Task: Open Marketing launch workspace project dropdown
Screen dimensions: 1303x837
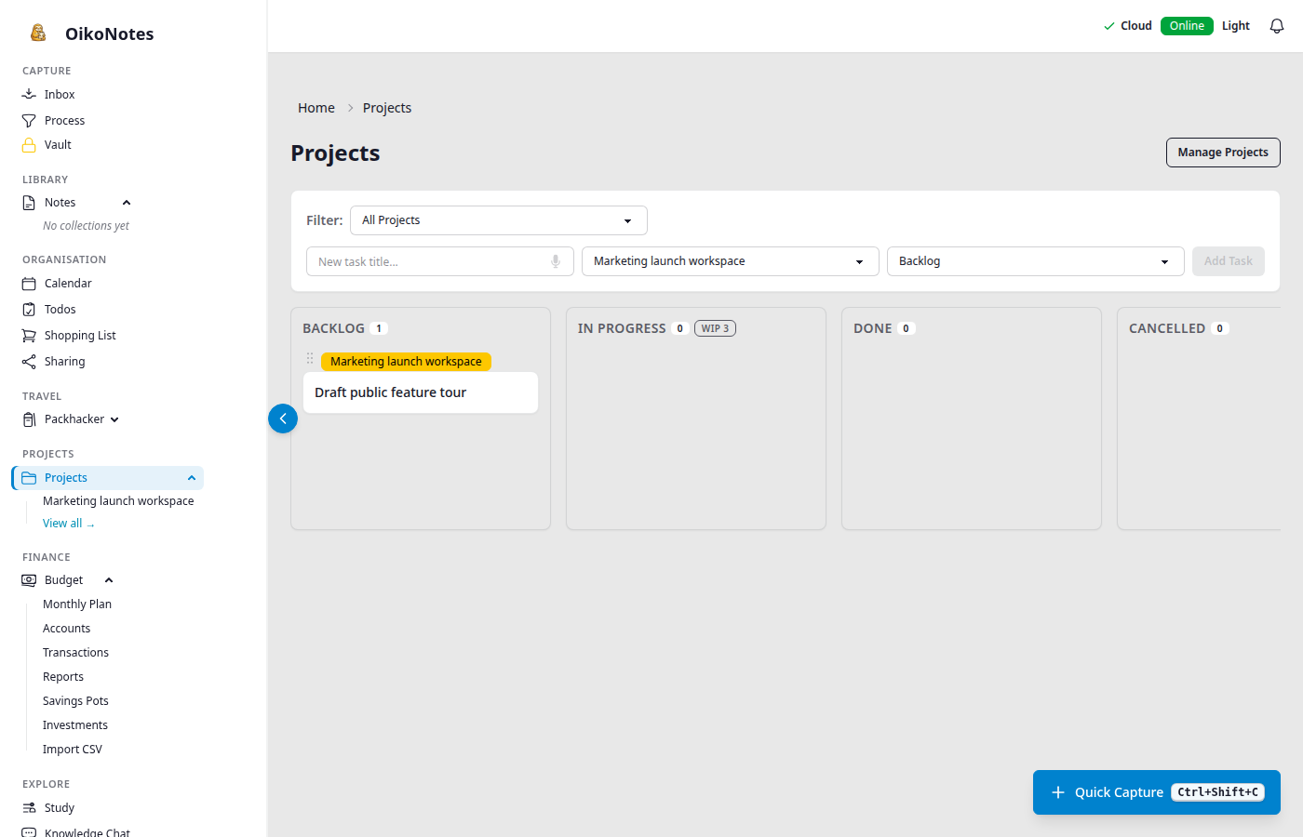Action: (x=731, y=261)
